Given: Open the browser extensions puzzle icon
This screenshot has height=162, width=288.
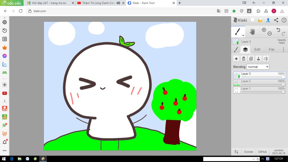Looking at the screenshot, I should [x=258, y=11].
